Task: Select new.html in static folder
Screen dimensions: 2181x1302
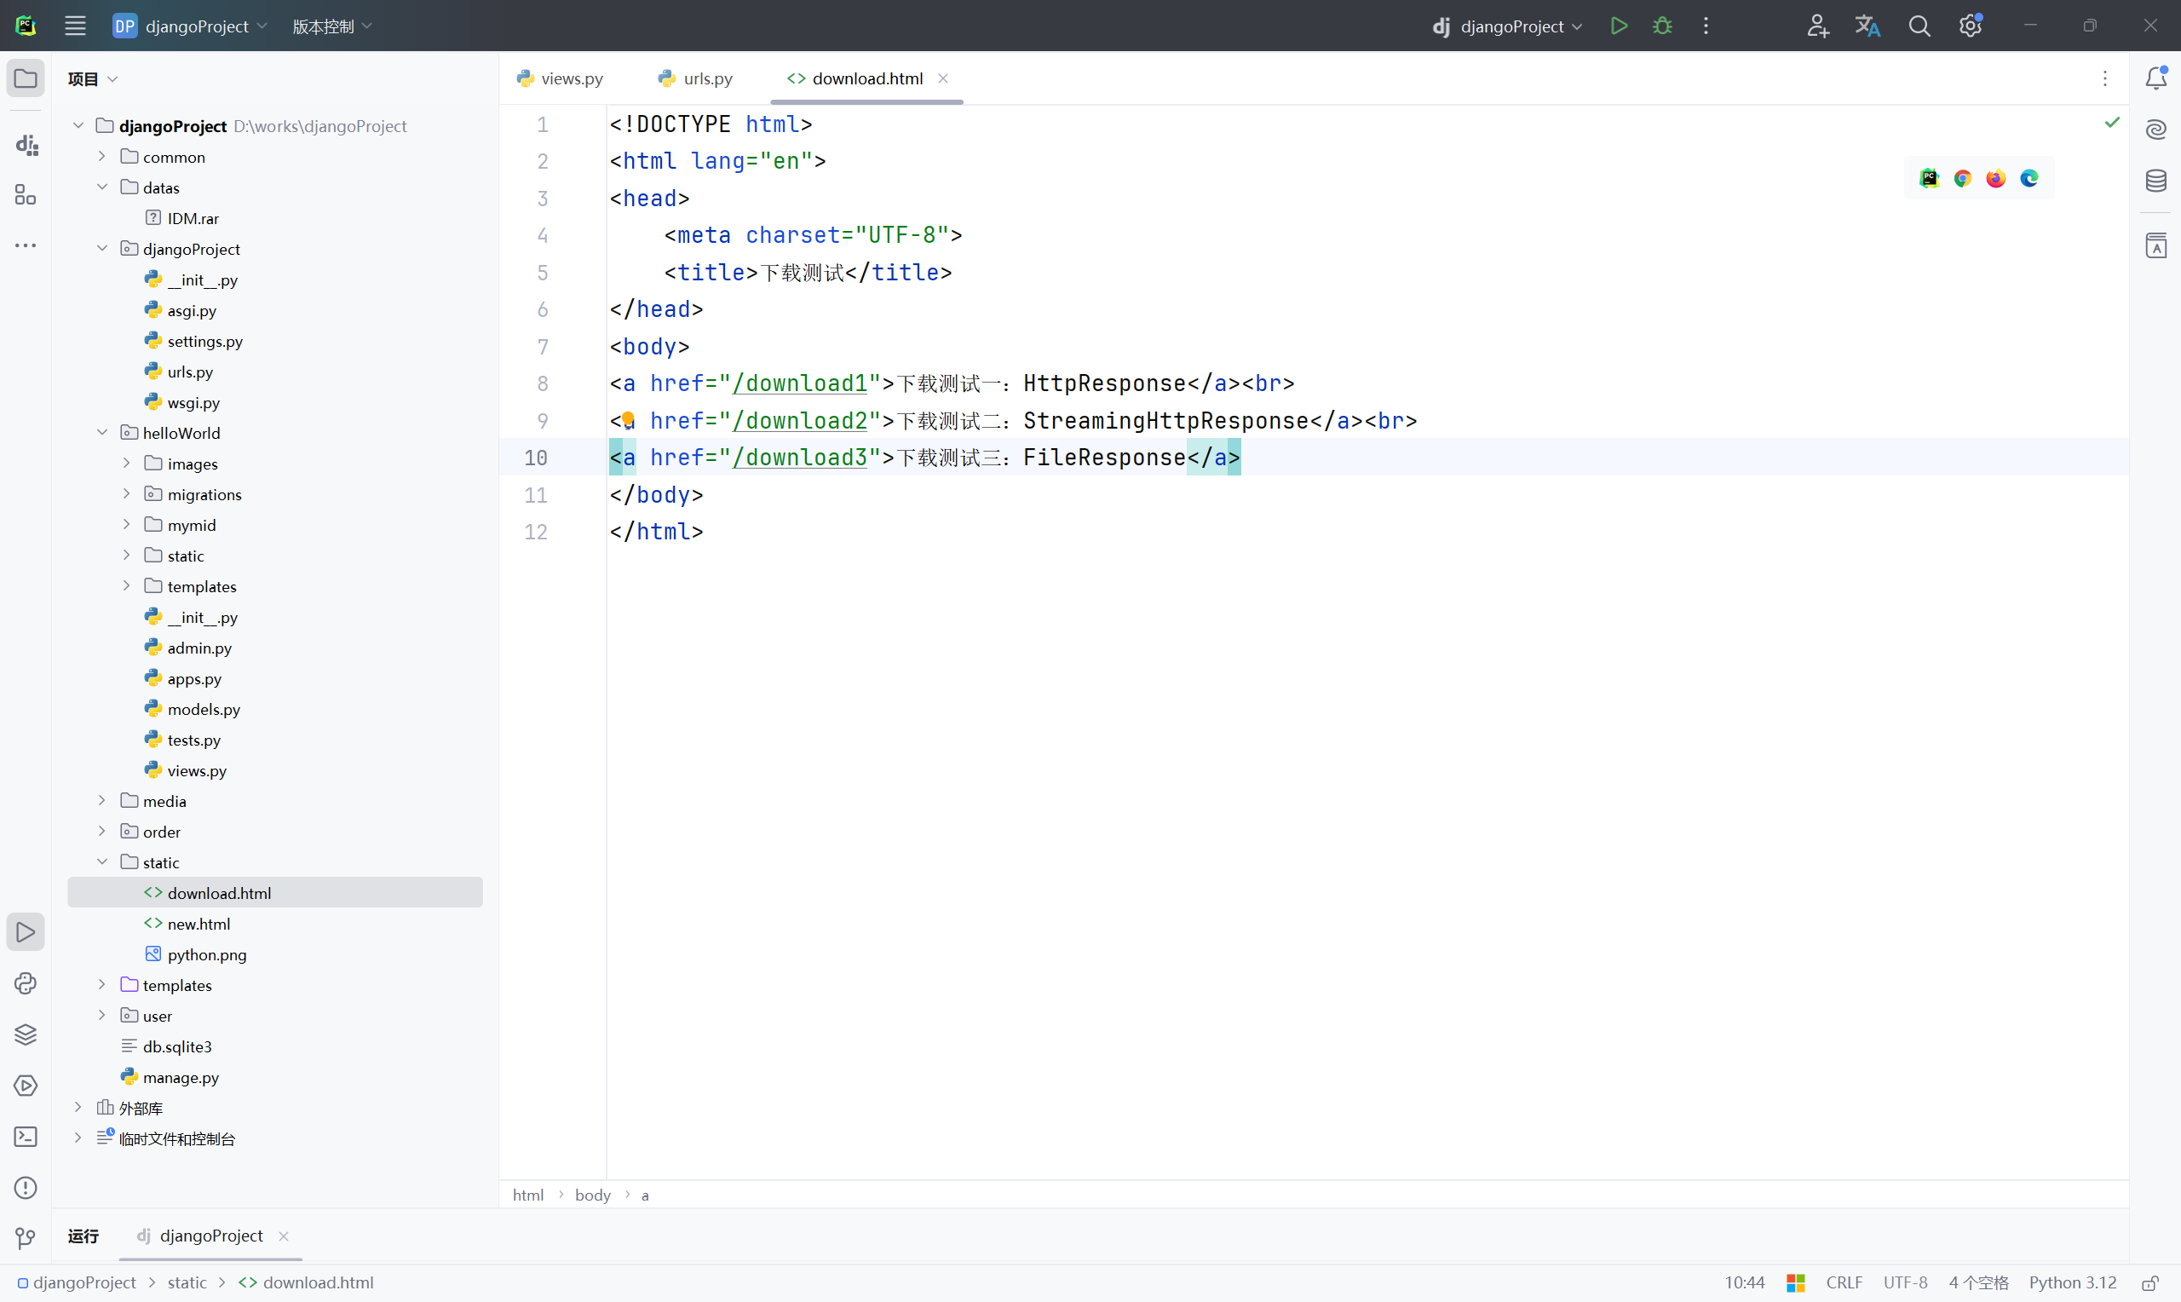Action: [199, 923]
